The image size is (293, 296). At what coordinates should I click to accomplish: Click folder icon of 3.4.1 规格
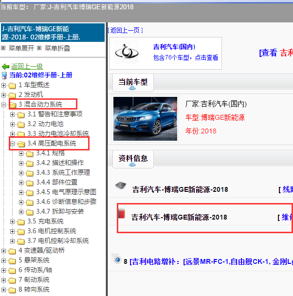tap(30, 154)
